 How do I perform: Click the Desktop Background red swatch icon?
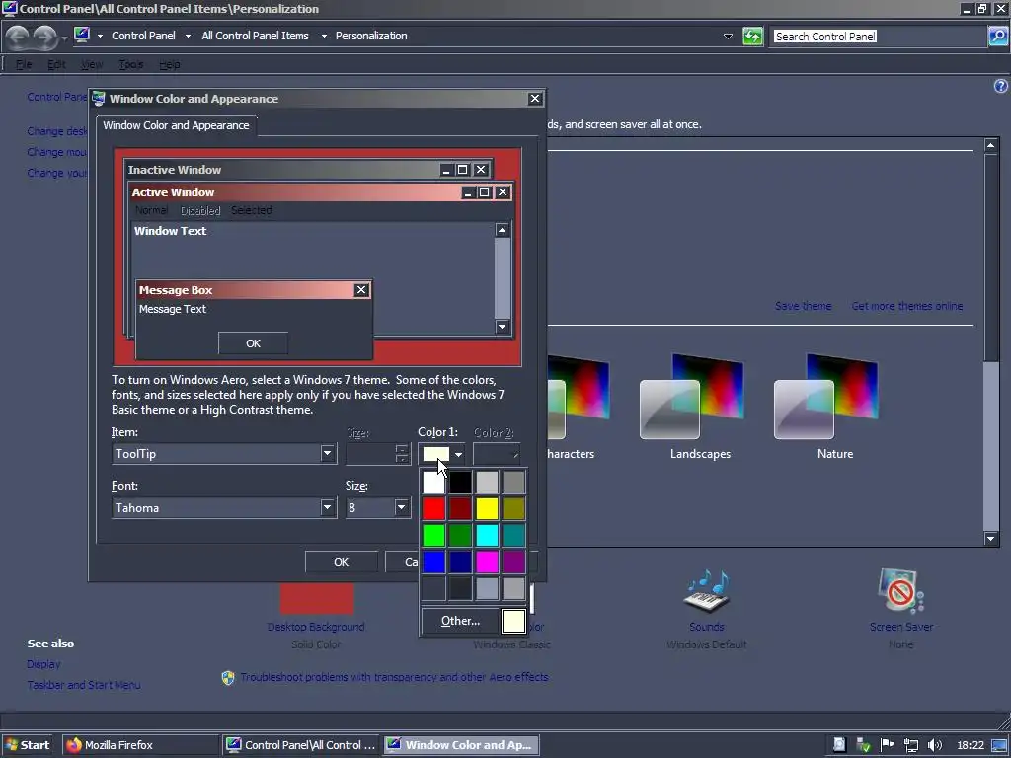(317, 599)
